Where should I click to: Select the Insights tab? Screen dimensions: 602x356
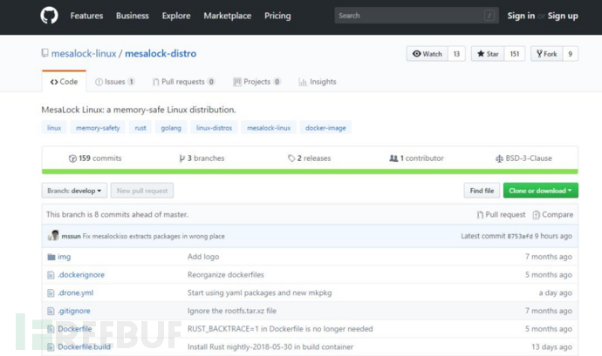(318, 82)
